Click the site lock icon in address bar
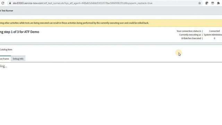This screenshot has height=125, width=222. tap(10, 3)
